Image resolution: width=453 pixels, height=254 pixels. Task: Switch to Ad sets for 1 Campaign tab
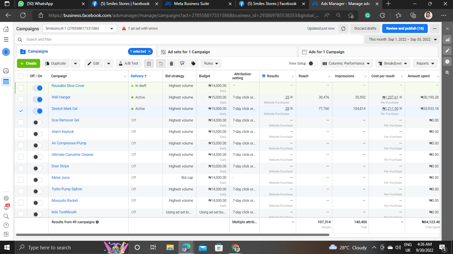pos(189,52)
